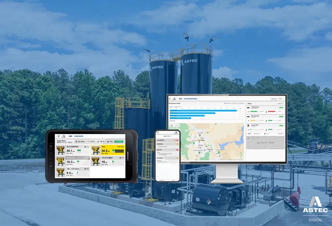Select Map view tab on map
Viewport: 332px width, 226px height.
coord(172,125)
